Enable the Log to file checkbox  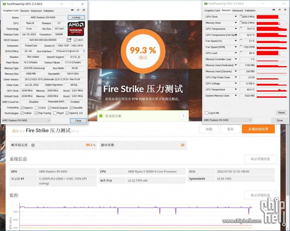[206, 113]
